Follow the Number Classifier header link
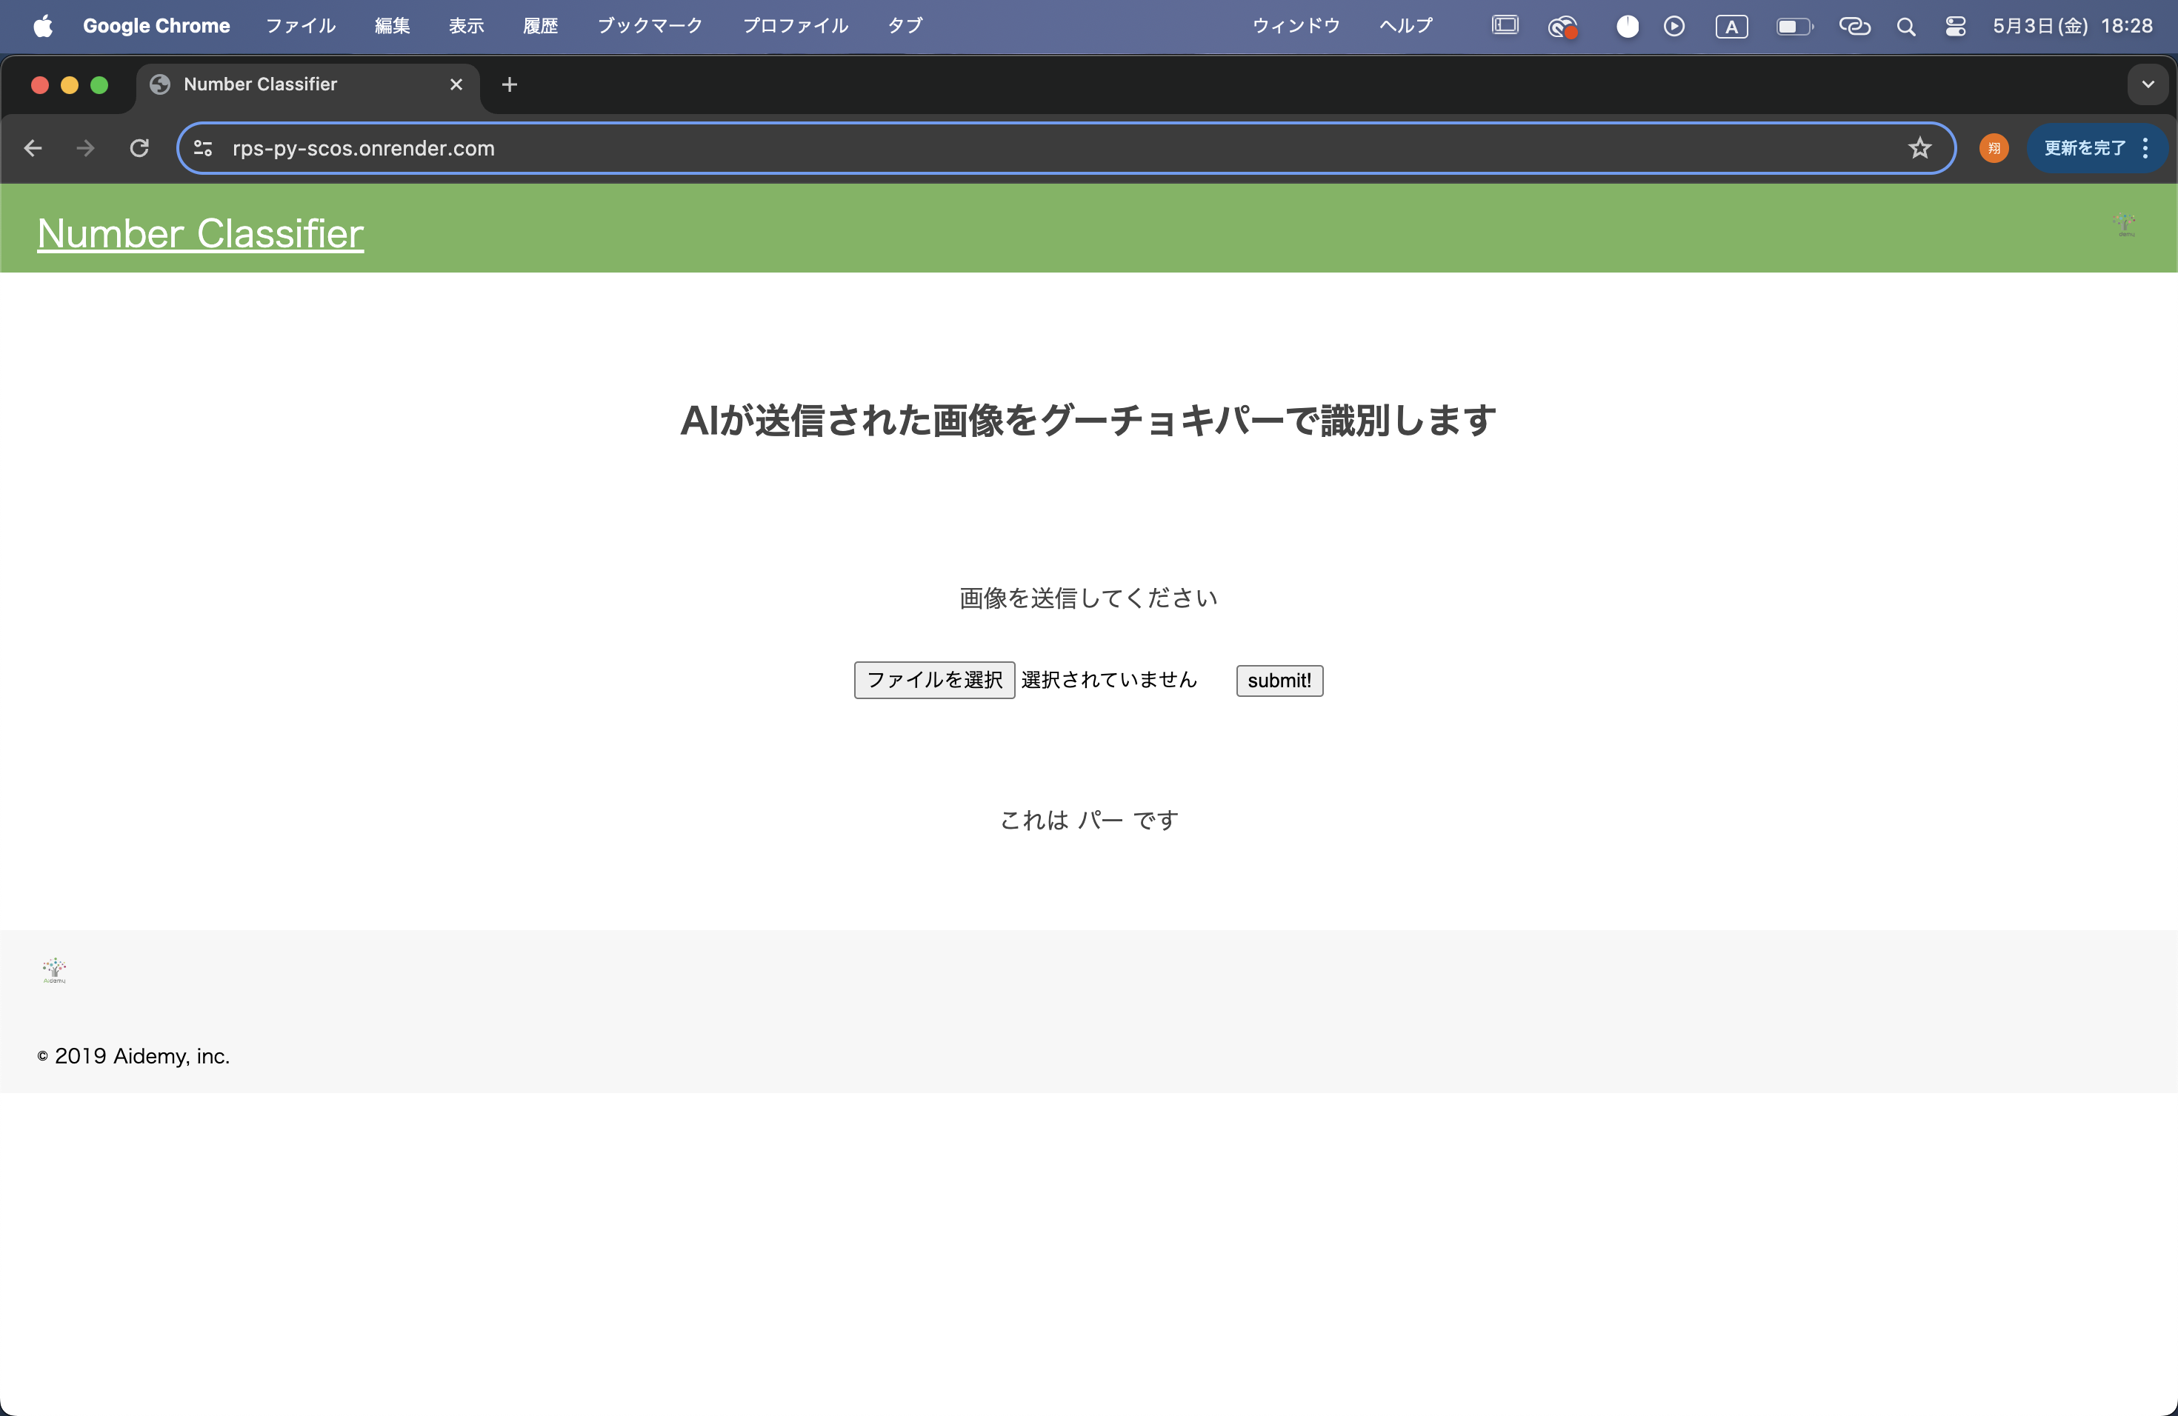The height and width of the screenshot is (1416, 2178). (199, 234)
